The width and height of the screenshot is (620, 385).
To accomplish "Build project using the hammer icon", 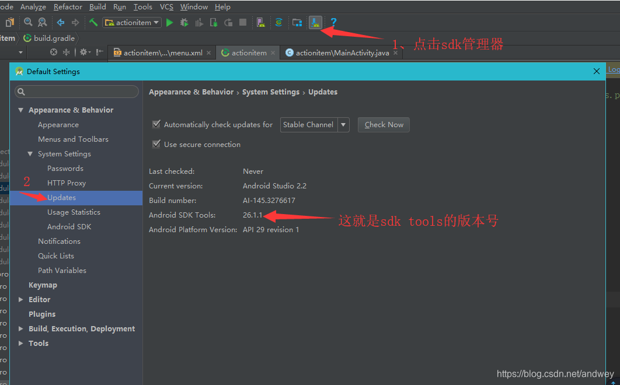I will point(93,22).
